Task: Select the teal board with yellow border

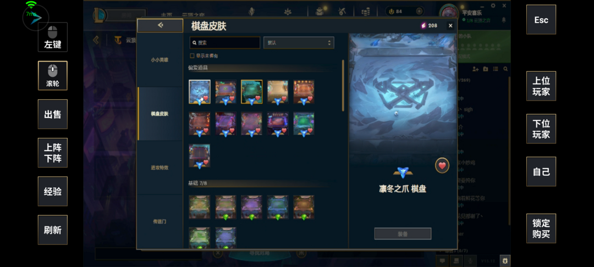Action: pyautogui.click(x=251, y=92)
